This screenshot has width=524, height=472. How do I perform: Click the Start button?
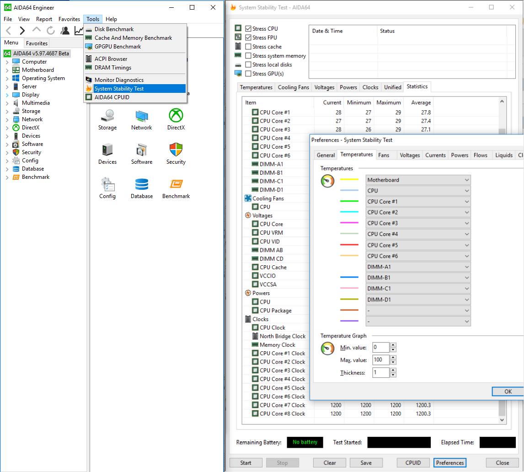point(246,463)
